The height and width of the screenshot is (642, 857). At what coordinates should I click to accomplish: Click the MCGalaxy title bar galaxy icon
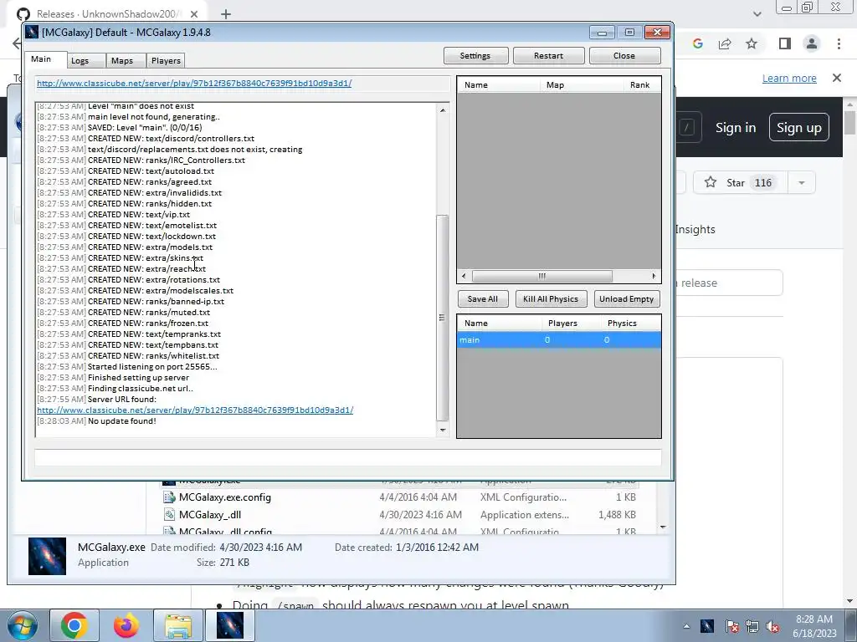(x=33, y=33)
